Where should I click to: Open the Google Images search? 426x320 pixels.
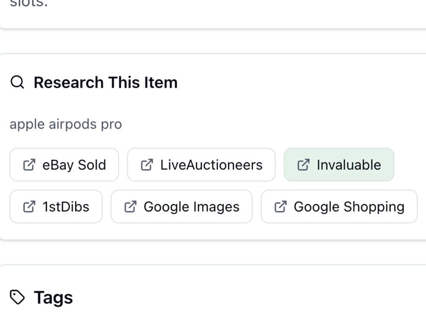182,207
